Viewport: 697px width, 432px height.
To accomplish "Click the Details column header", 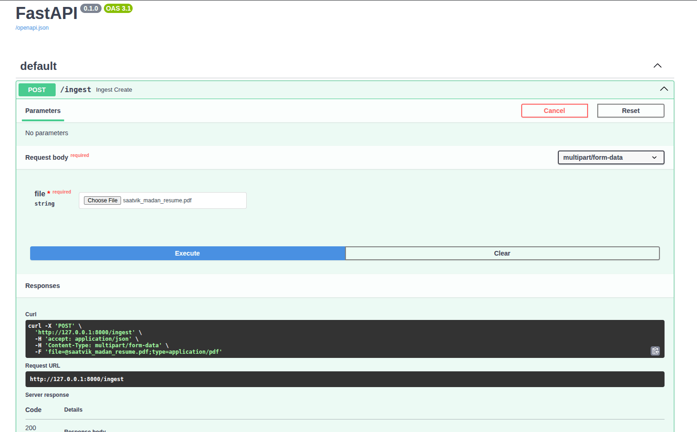I will (73, 410).
